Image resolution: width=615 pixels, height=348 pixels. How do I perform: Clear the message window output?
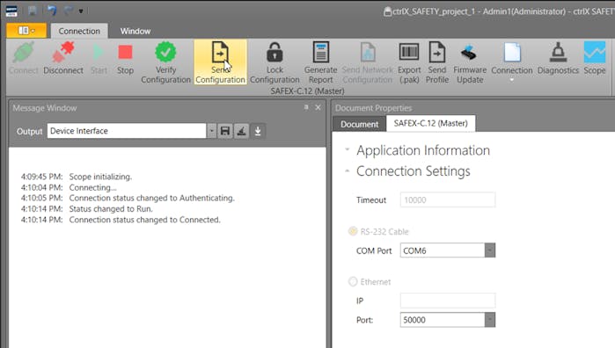point(242,131)
